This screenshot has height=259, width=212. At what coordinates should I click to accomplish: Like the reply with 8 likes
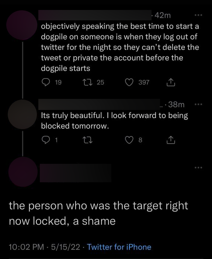coord(129,140)
